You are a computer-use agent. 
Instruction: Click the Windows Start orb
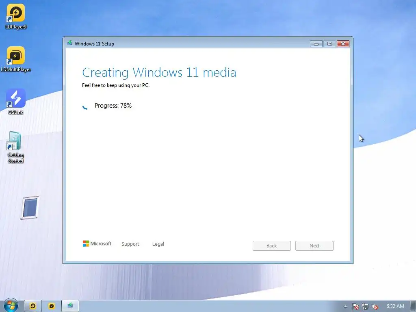pos(11,305)
